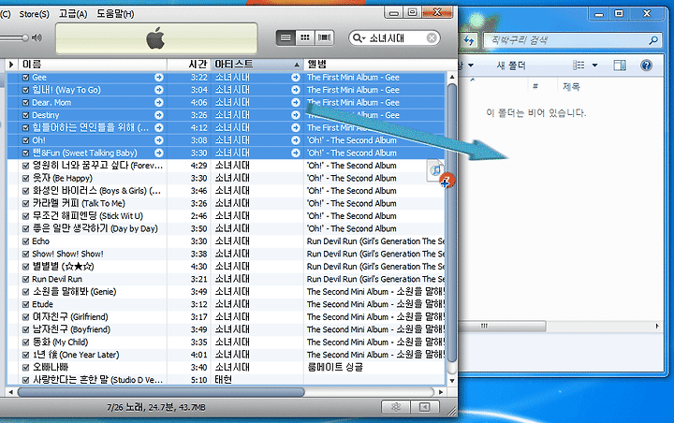The width and height of the screenshot is (674, 423).
Task: Uncheck the Echo song checkbox
Action: 26,241
